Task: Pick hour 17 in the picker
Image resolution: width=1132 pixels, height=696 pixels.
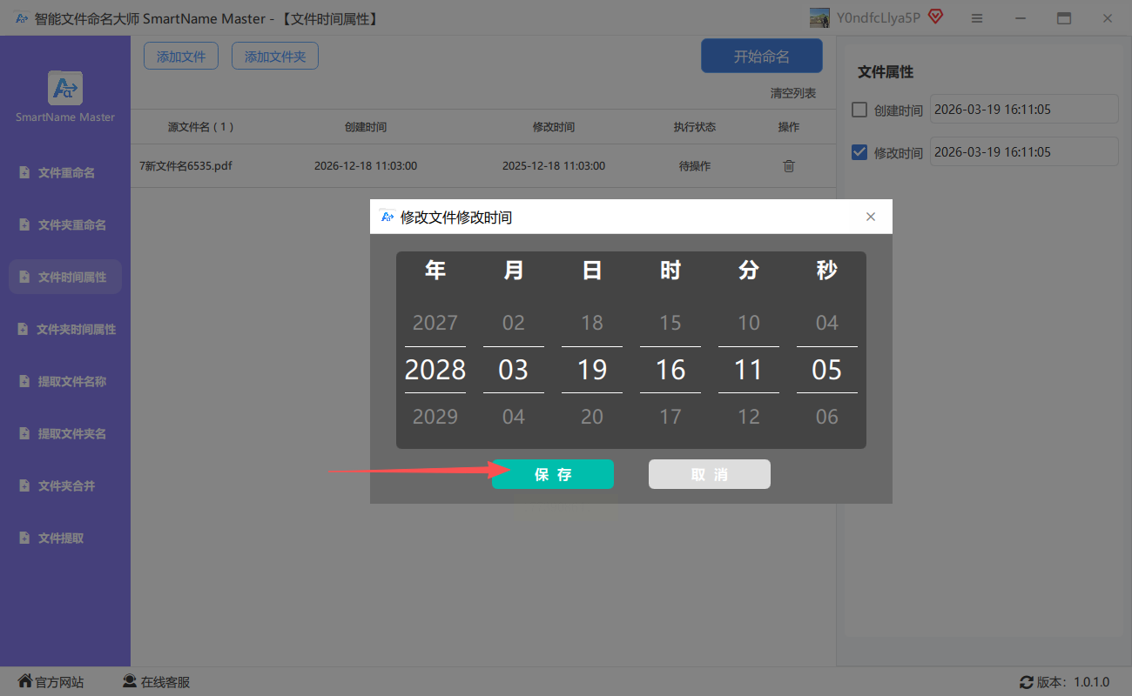Action: [x=670, y=417]
